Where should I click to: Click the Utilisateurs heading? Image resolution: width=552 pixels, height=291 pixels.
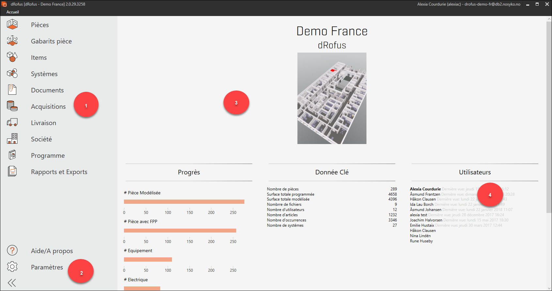[x=475, y=172]
